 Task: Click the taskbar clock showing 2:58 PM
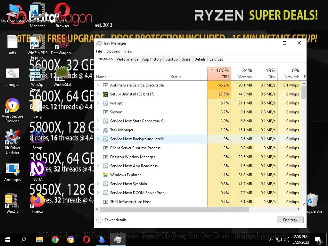click(300, 240)
